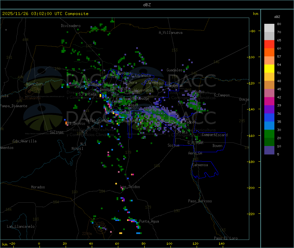Click the 'Cda_Amarilla' map label
Viewport: 294px width, 248px height.
pyautogui.click(x=24, y=141)
